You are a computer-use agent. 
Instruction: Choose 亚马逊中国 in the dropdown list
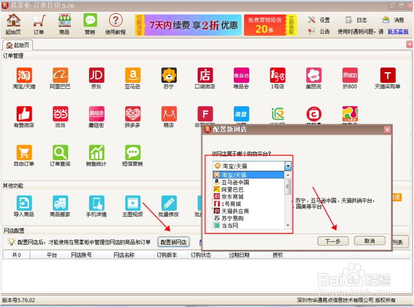[x=248, y=182]
